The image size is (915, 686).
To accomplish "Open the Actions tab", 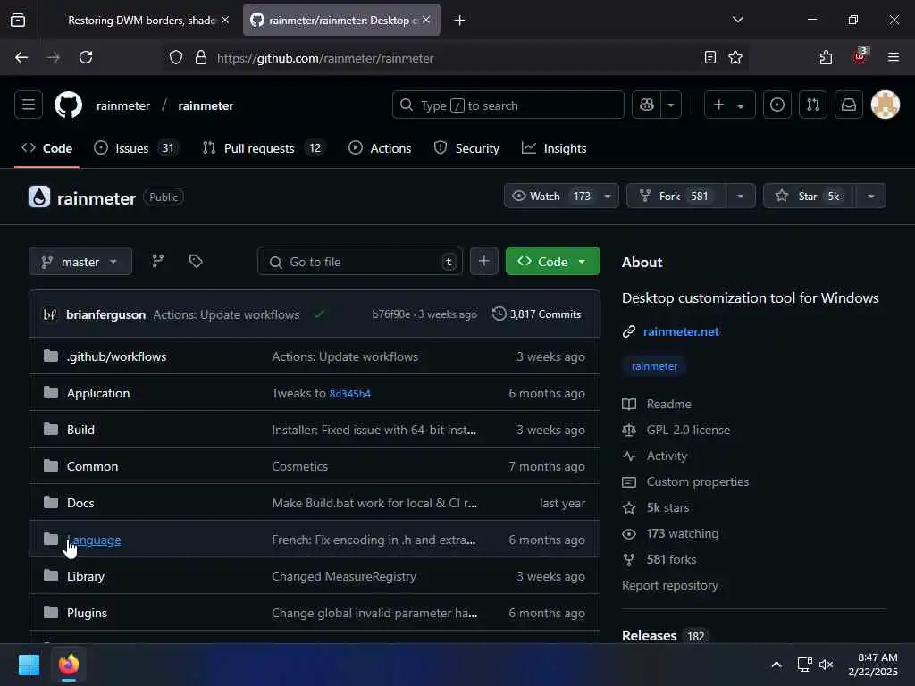I will 380,148.
